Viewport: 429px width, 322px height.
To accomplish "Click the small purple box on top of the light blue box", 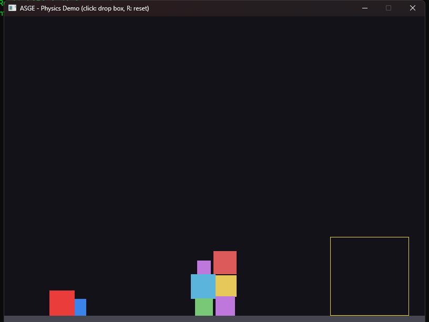I will [204, 267].
